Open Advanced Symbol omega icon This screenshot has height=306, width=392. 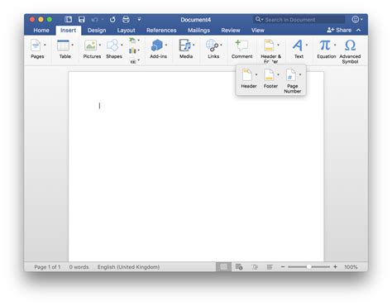350,45
